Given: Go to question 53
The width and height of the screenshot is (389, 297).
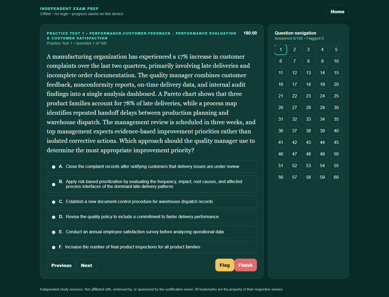Looking at the screenshot, I should 308,166.
